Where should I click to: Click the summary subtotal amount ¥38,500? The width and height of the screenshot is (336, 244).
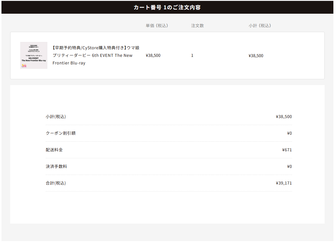284,117
